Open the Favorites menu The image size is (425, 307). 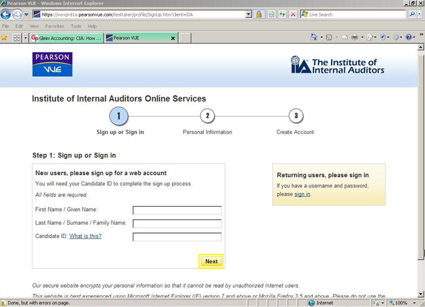click(55, 26)
